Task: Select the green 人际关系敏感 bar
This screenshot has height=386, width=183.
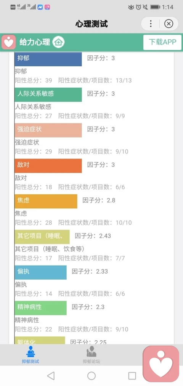Action: [x=48, y=94]
